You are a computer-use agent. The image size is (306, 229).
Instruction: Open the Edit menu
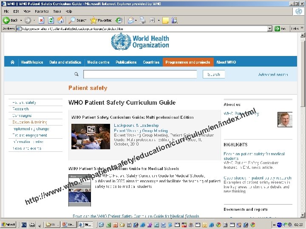(x=16, y=11)
